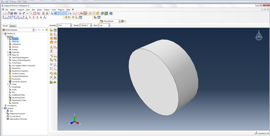Open the Part defaults color dropdown
The height and width of the screenshot is (136, 270).
coord(112,21)
